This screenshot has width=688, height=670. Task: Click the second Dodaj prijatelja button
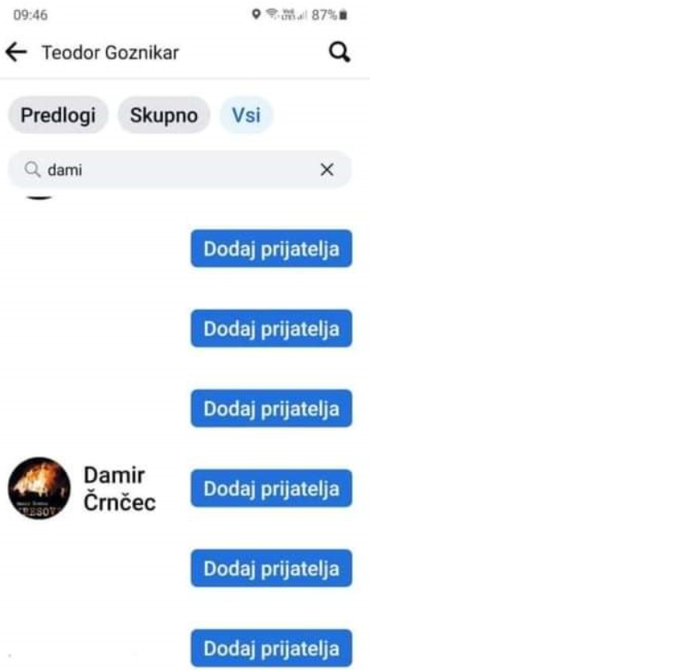tap(271, 328)
